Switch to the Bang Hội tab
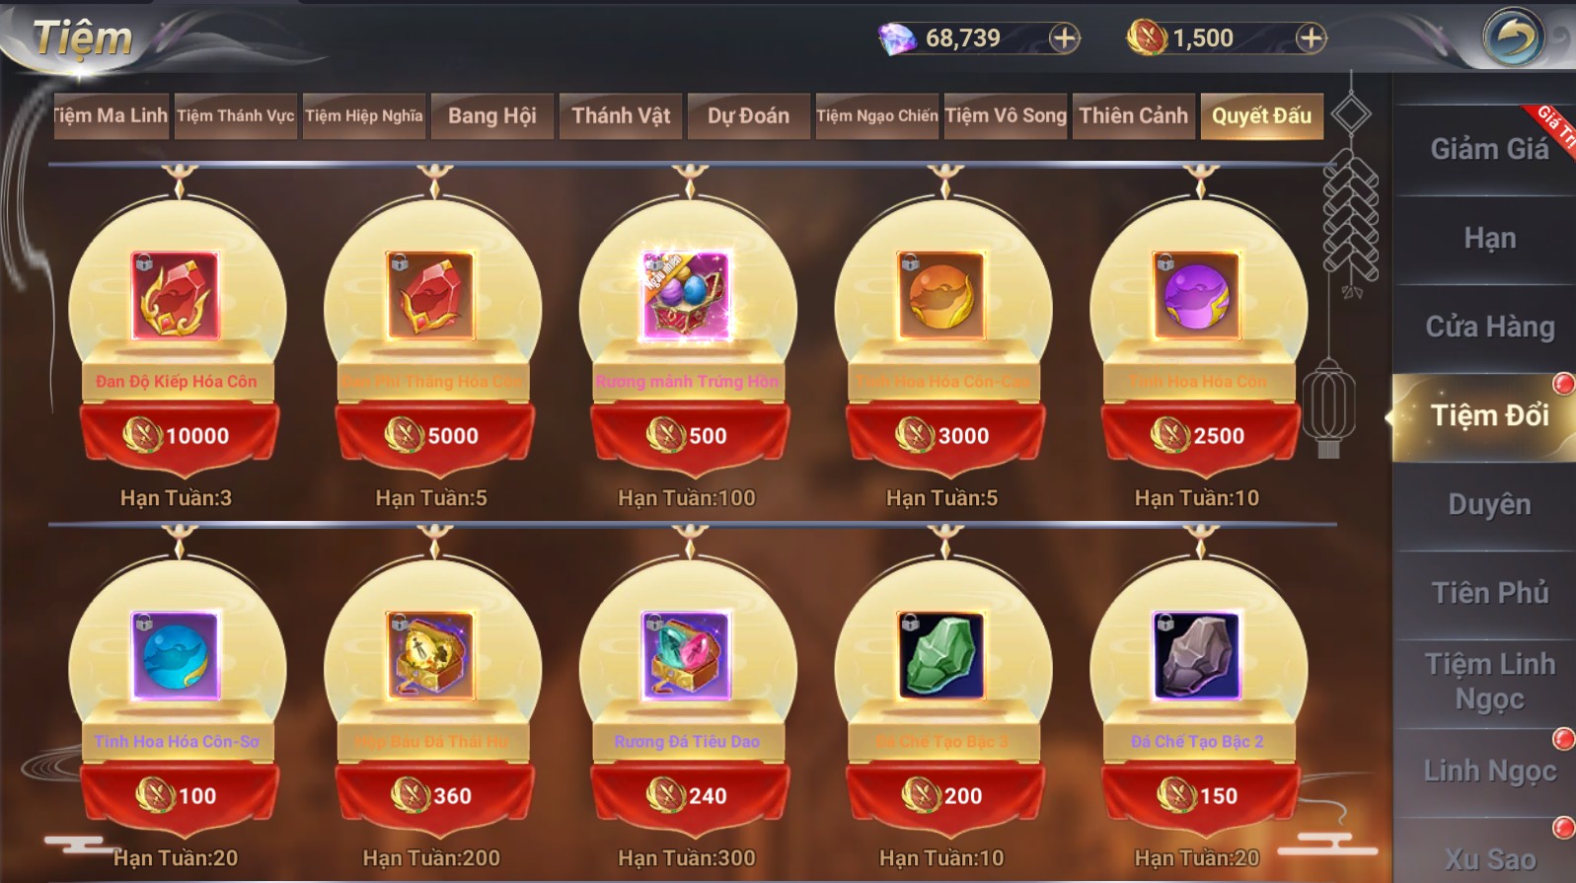The width and height of the screenshot is (1576, 883). point(492,116)
